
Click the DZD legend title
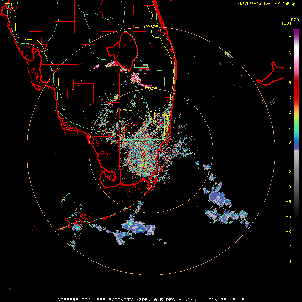[x=295, y=20]
